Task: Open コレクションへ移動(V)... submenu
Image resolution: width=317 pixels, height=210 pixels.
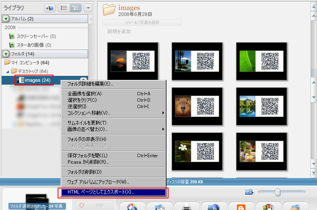Action: coord(113,113)
